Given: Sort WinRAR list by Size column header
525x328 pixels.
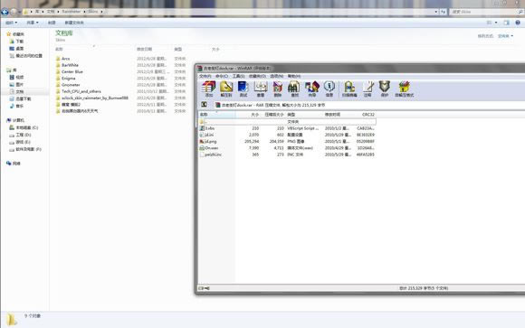Looking at the screenshot, I should coord(248,115).
